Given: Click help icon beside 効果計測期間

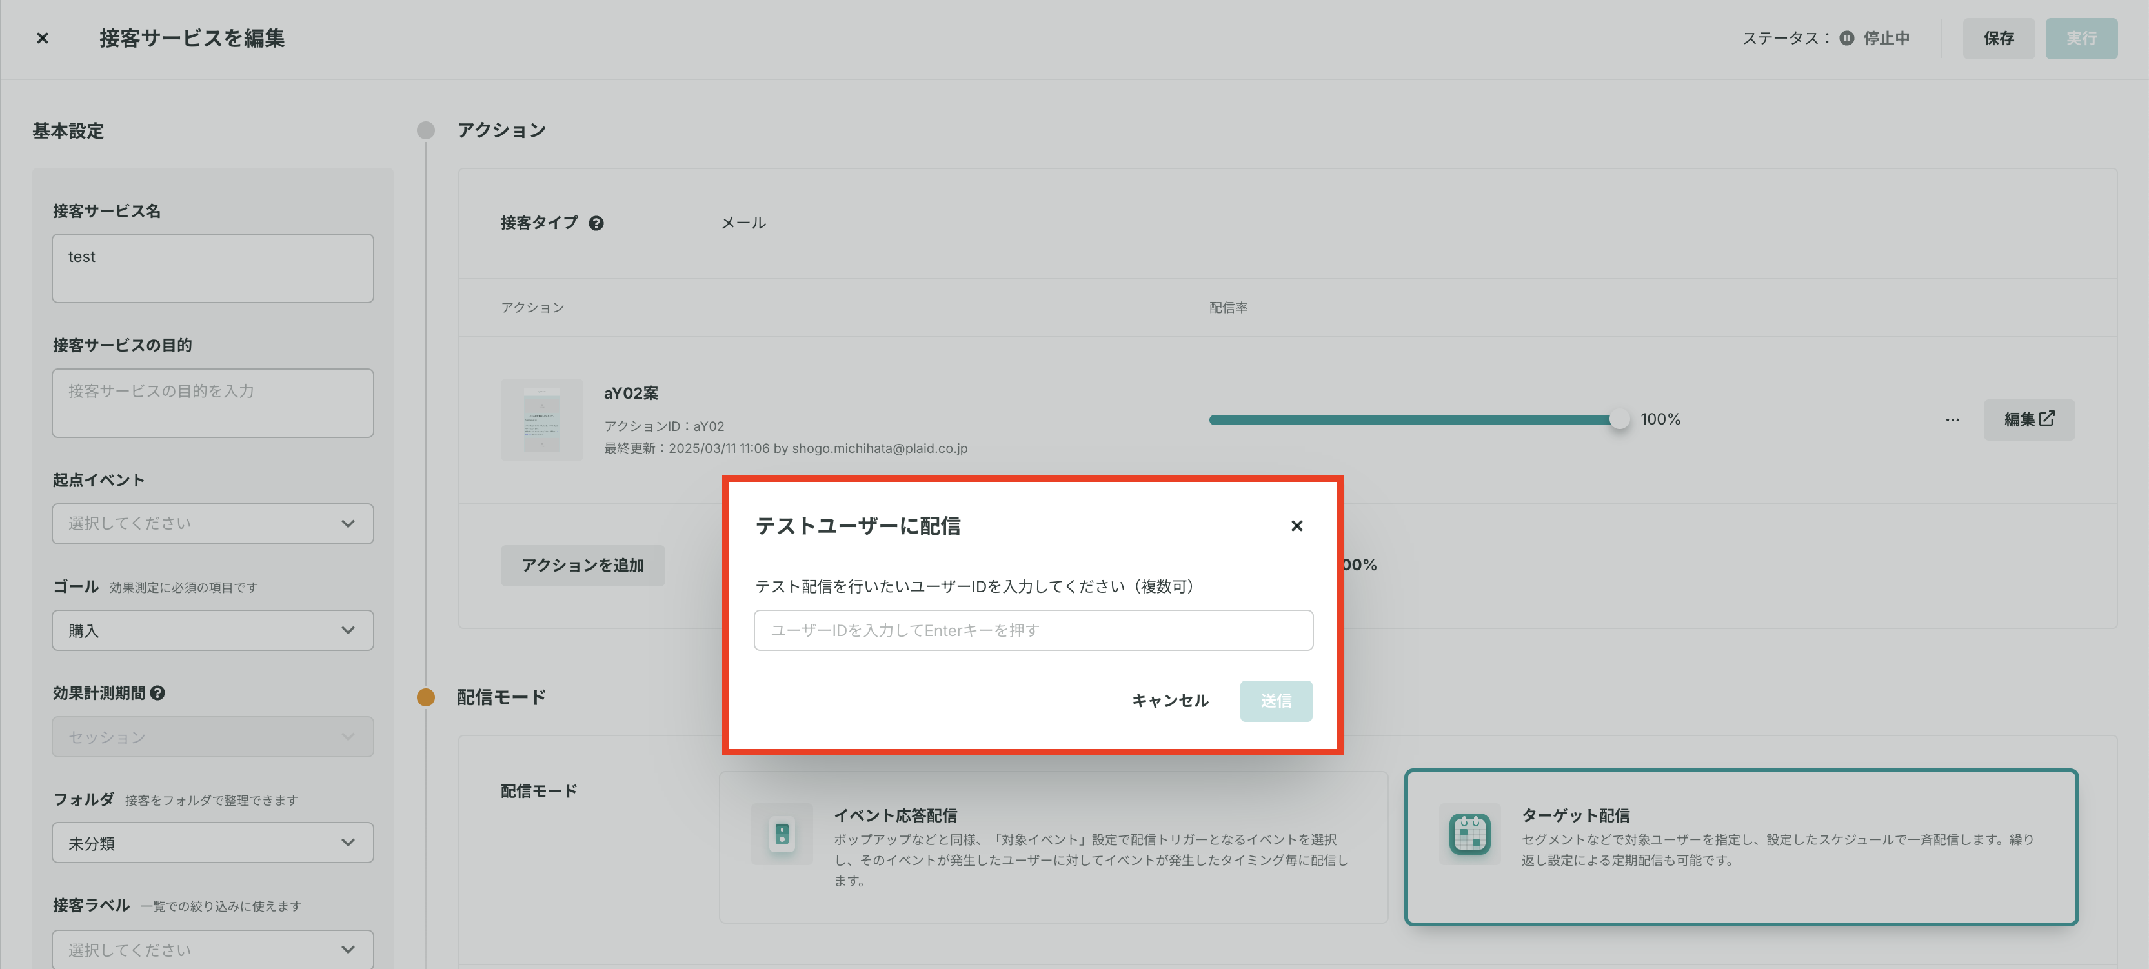Looking at the screenshot, I should [157, 693].
